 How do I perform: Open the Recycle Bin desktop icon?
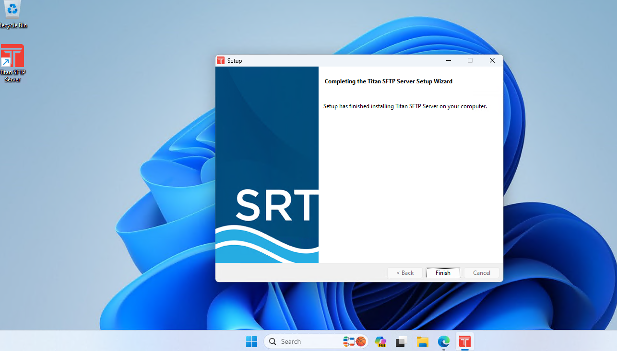[x=12, y=14]
